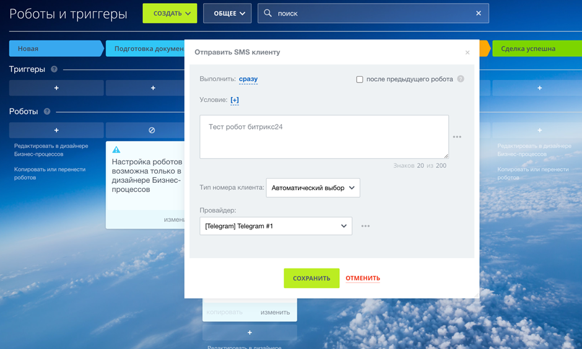Select the Новая stage tab
This screenshot has height=349, width=582.
click(x=56, y=49)
